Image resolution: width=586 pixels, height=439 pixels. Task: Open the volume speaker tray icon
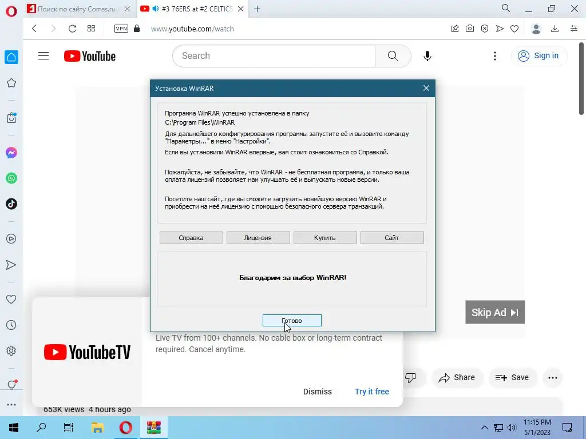click(512, 428)
